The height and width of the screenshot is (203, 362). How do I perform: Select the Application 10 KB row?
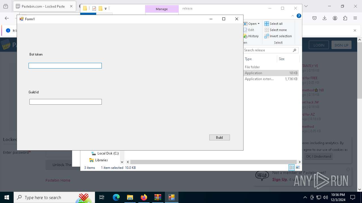tap(271, 73)
